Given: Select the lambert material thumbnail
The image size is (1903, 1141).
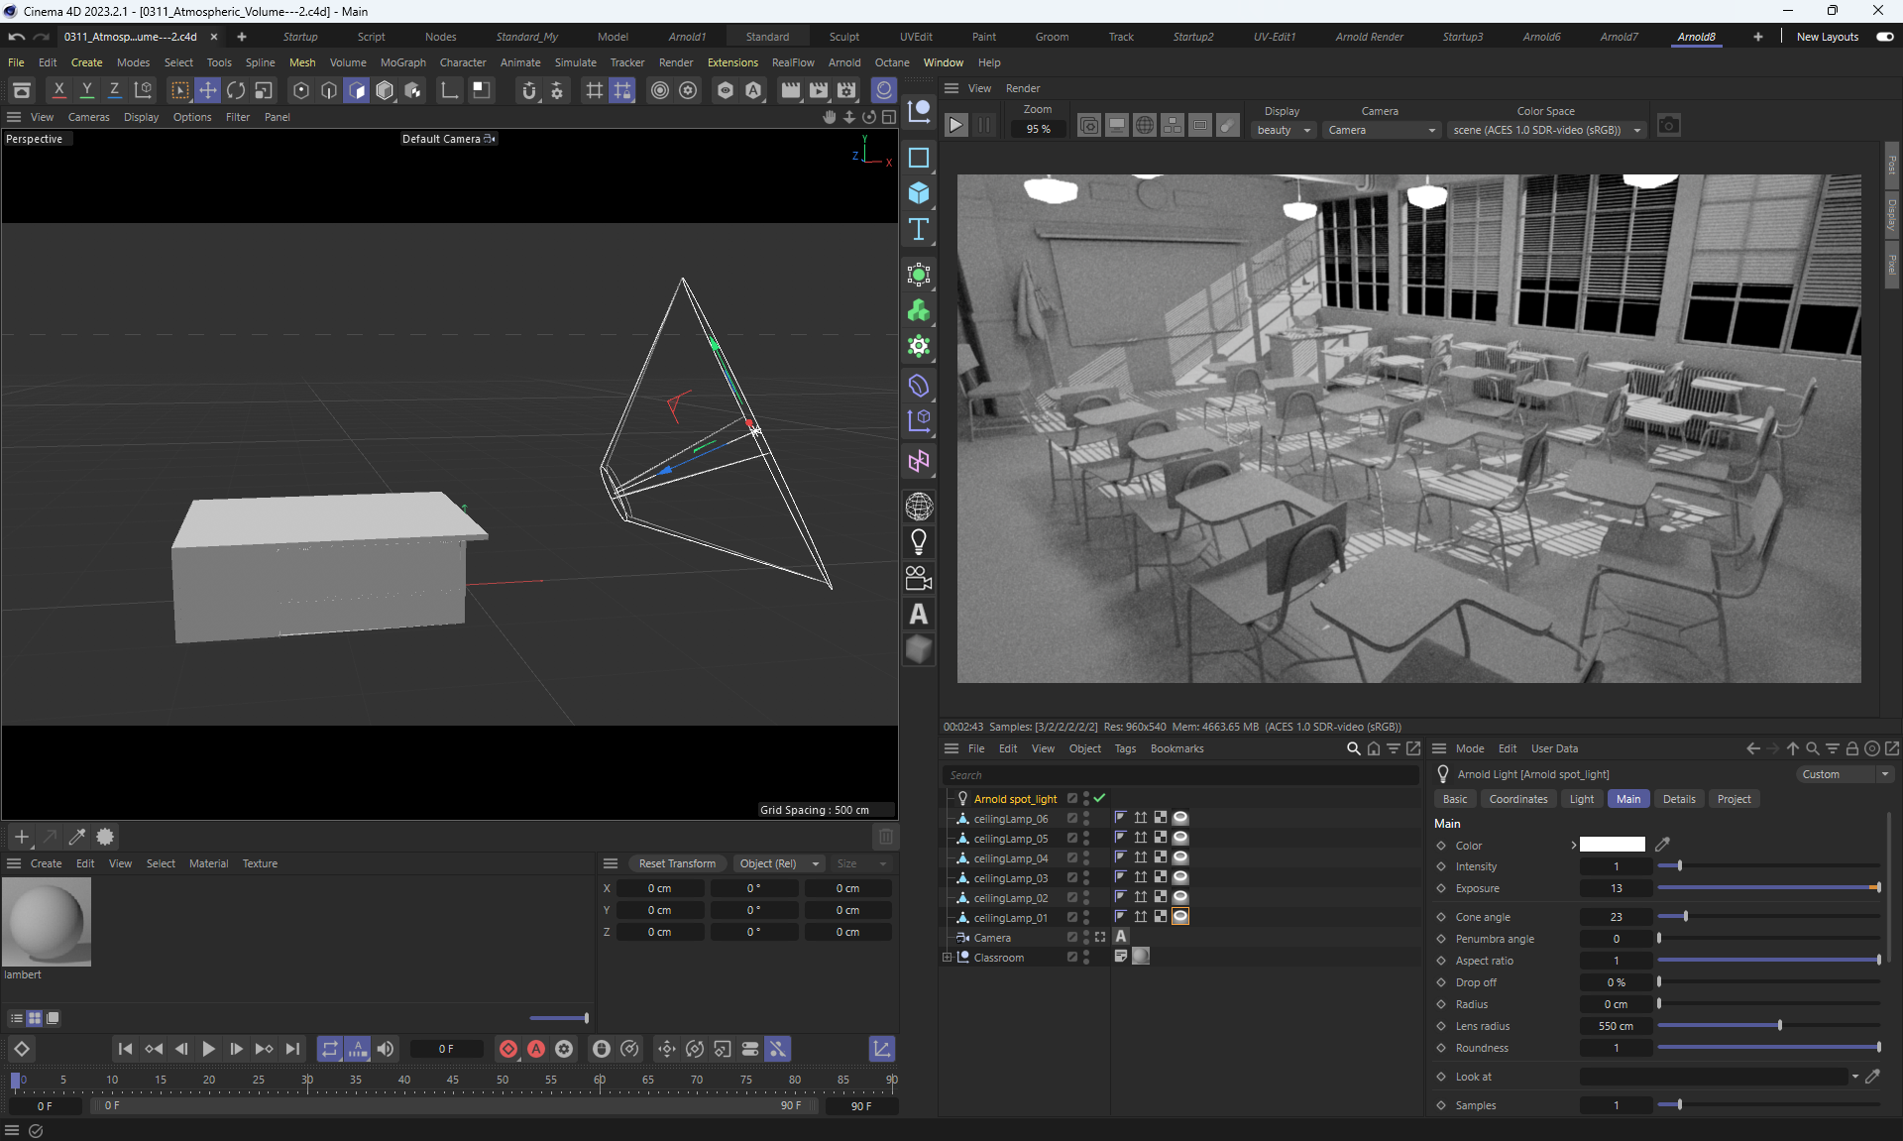Looking at the screenshot, I should 47,921.
